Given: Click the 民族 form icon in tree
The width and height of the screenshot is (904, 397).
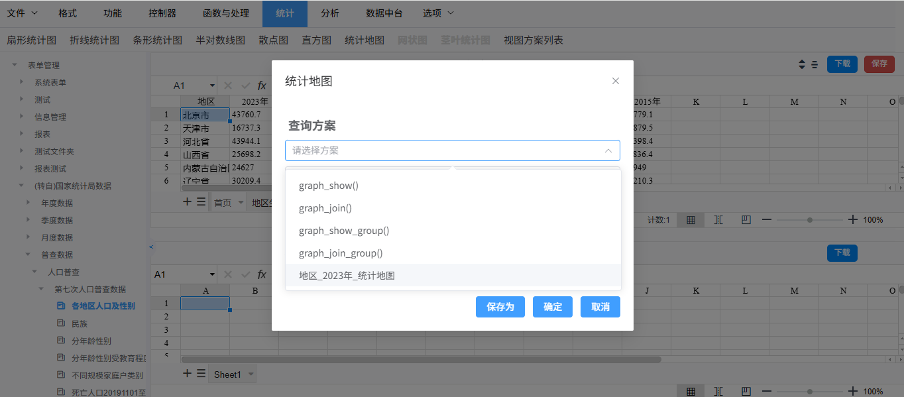Looking at the screenshot, I should 61,323.
